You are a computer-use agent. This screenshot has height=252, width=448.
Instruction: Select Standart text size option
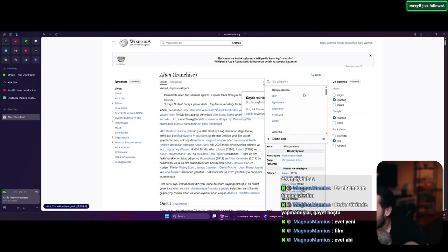(x=334, y=100)
